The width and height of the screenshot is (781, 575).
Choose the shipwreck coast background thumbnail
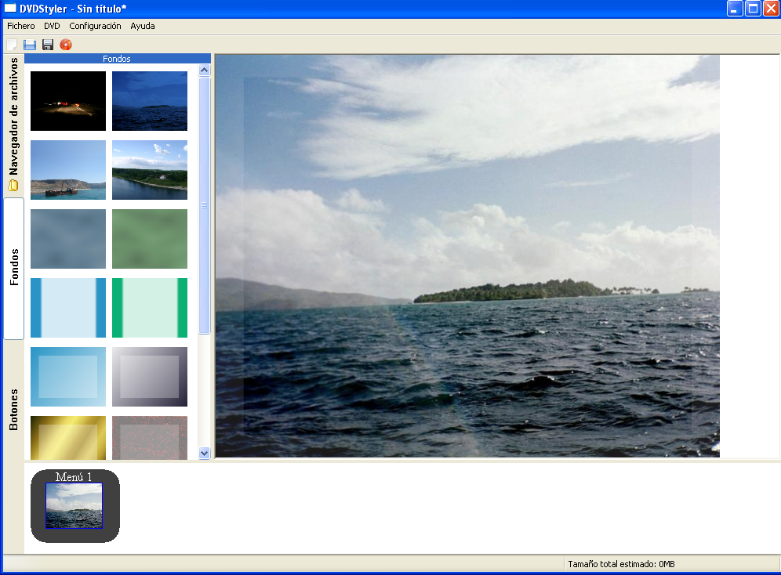click(x=68, y=170)
